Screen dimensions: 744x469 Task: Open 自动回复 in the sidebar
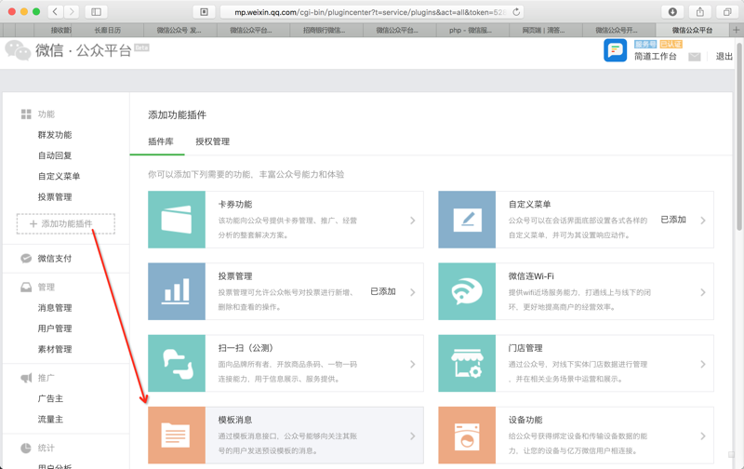[x=55, y=155]
